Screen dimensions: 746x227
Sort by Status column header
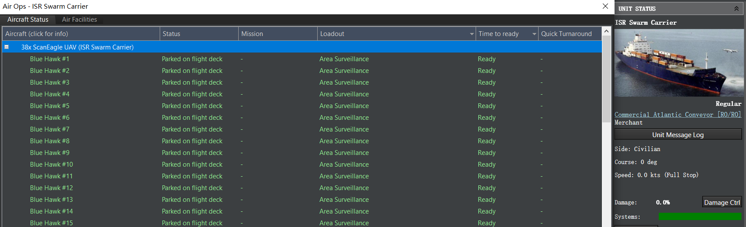pos(199,34)
